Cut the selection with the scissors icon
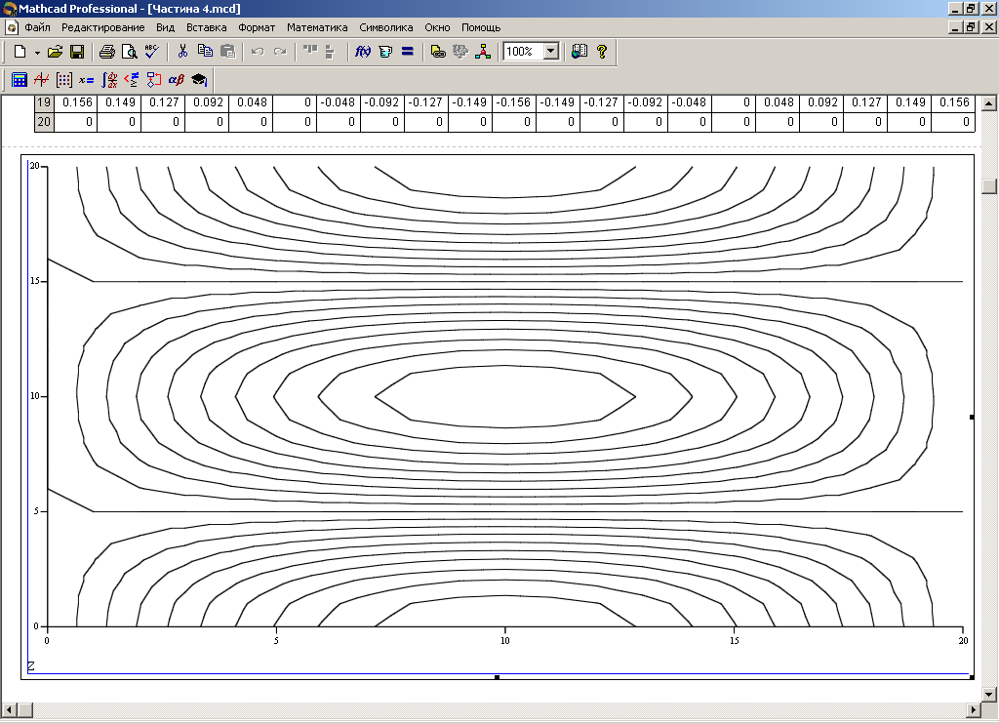Viewport: 999px width, 724px height. 182,52
